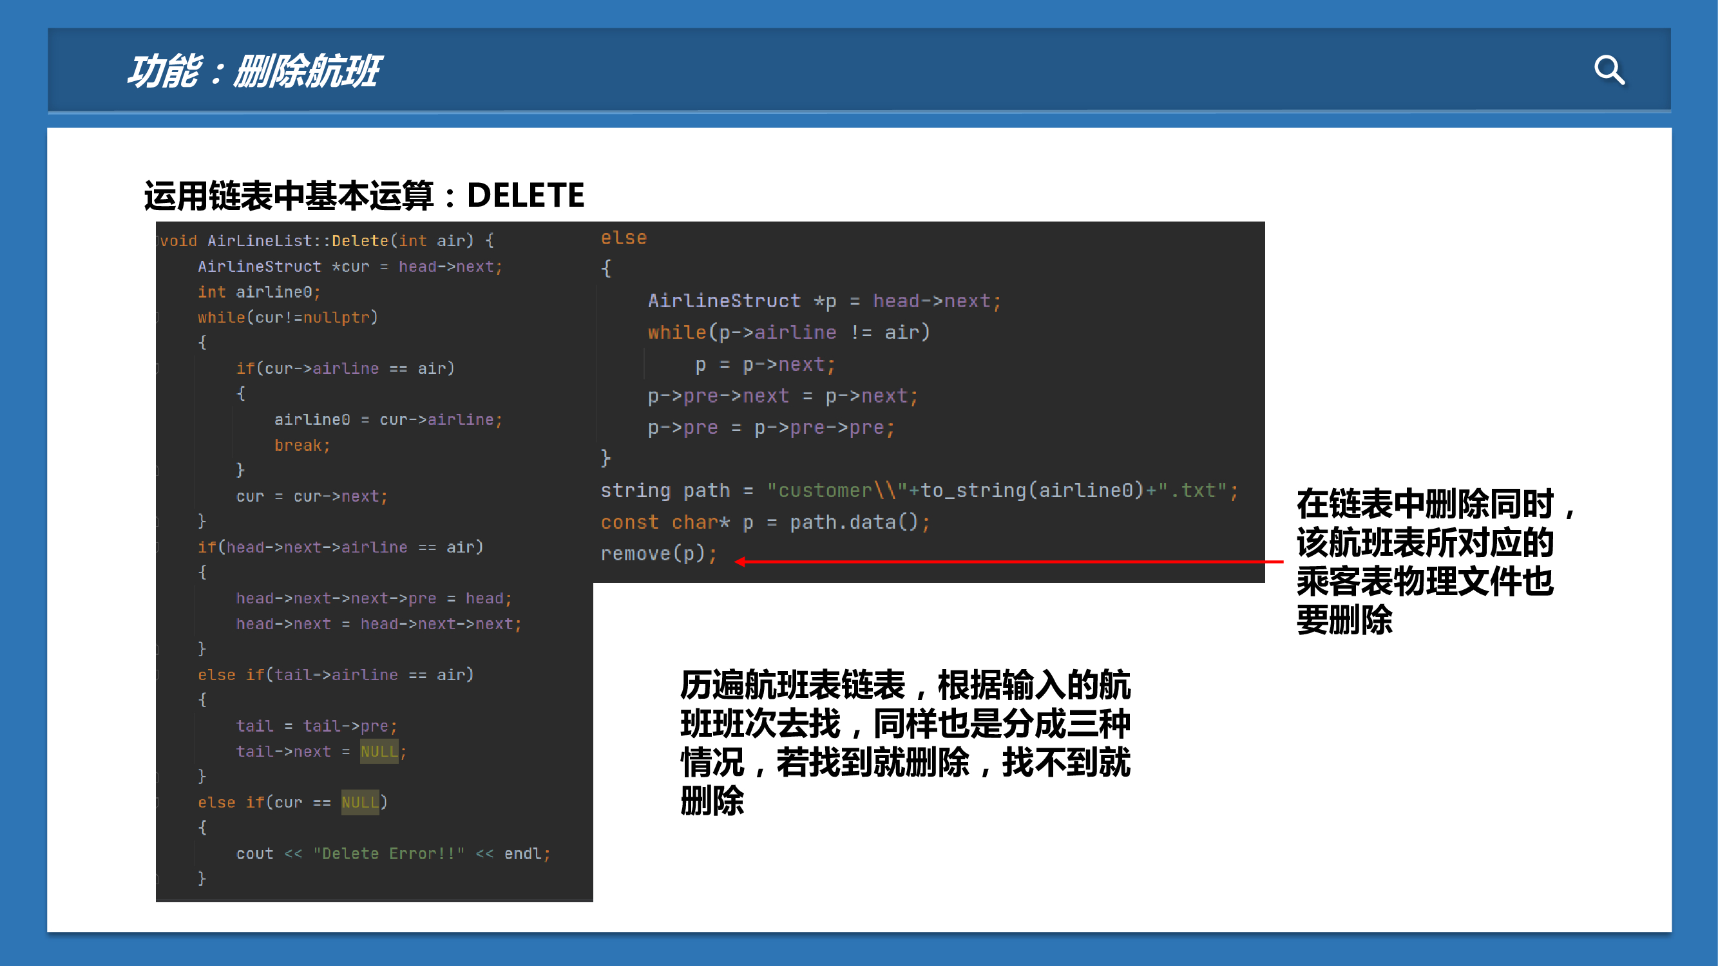Click the remove(p); statement
The image size is (1718, 966).
point(659,554)
